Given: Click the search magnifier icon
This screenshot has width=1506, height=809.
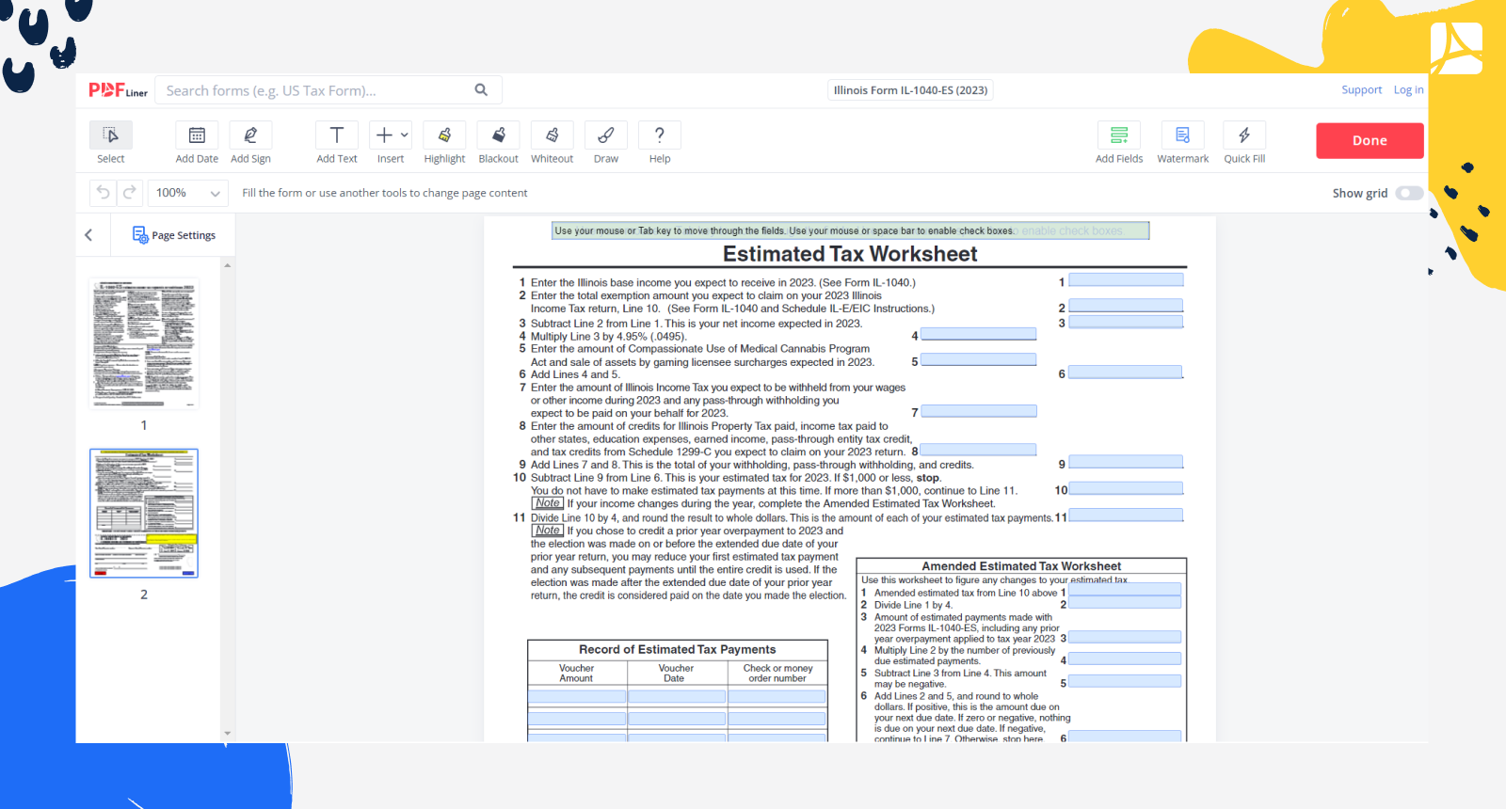Looking at the screenshot, I should pyautogui.click(x=481, y=90).
